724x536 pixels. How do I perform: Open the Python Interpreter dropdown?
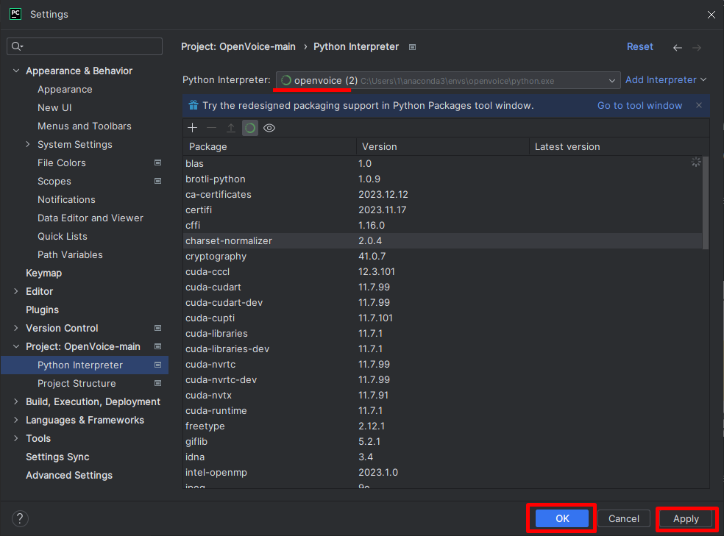tap(448, 80)
